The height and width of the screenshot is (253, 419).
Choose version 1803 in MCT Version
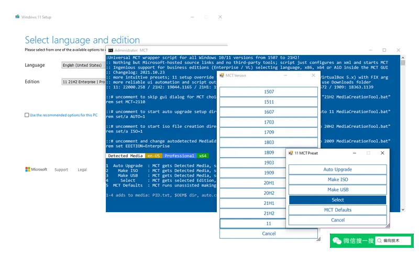pyautogui.click(x=269, y=142)
